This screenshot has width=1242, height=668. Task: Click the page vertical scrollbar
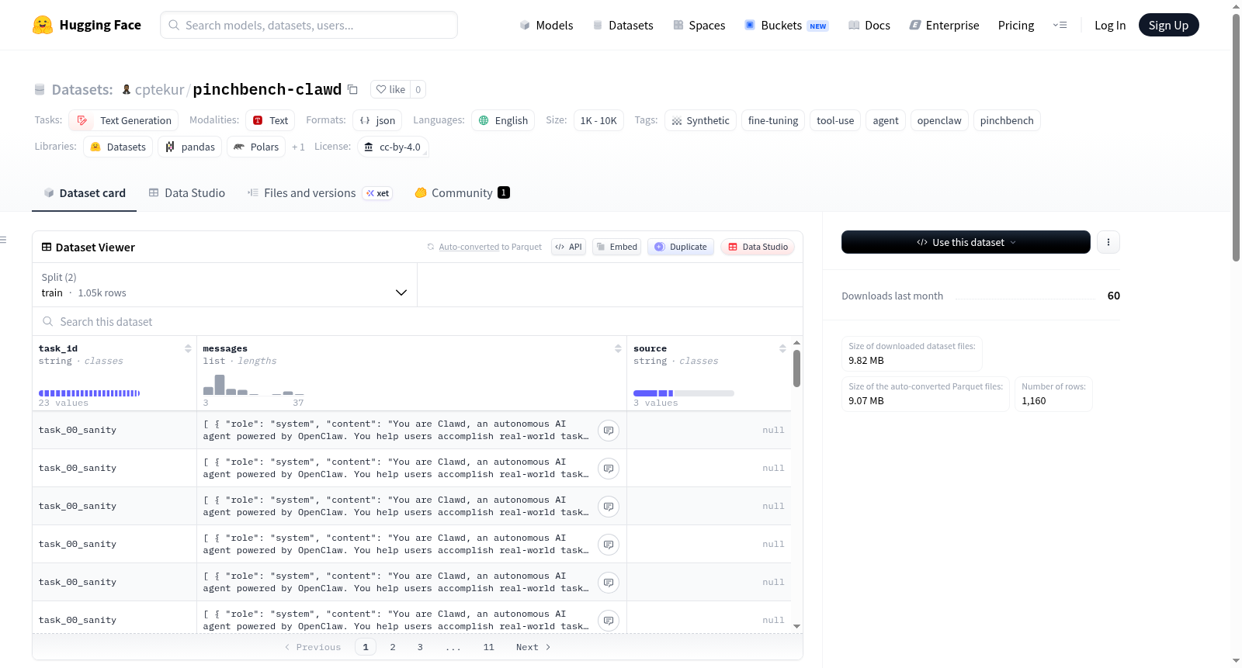1236,137
